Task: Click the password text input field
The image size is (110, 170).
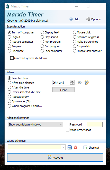Action: tap(94, 124)
